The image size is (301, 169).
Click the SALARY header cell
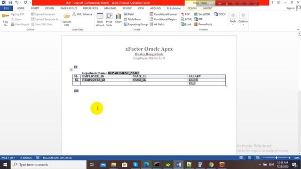point(206,76)
